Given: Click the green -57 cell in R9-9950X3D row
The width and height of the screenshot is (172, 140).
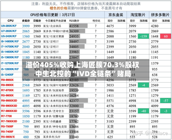Looking at the screenshot, I should click(x=166, y=101).
